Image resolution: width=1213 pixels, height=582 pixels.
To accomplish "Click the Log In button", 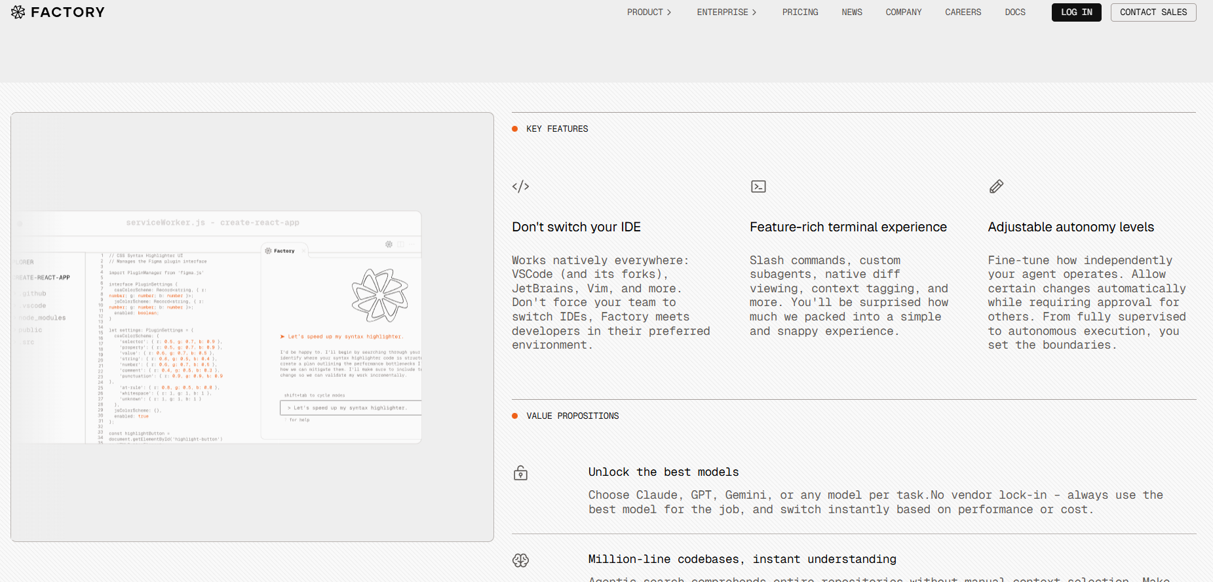I will click(x=1076, y=12).
